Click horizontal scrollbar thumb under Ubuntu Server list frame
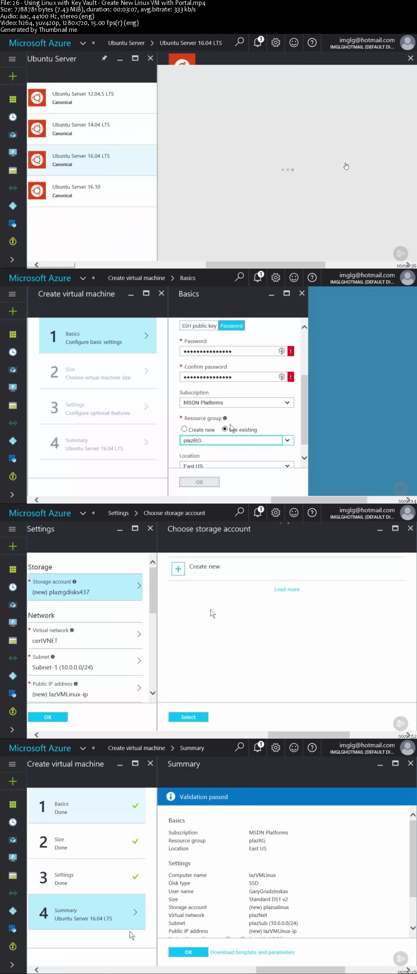Viewport: 417px width, 974px height. pos(266,265)
